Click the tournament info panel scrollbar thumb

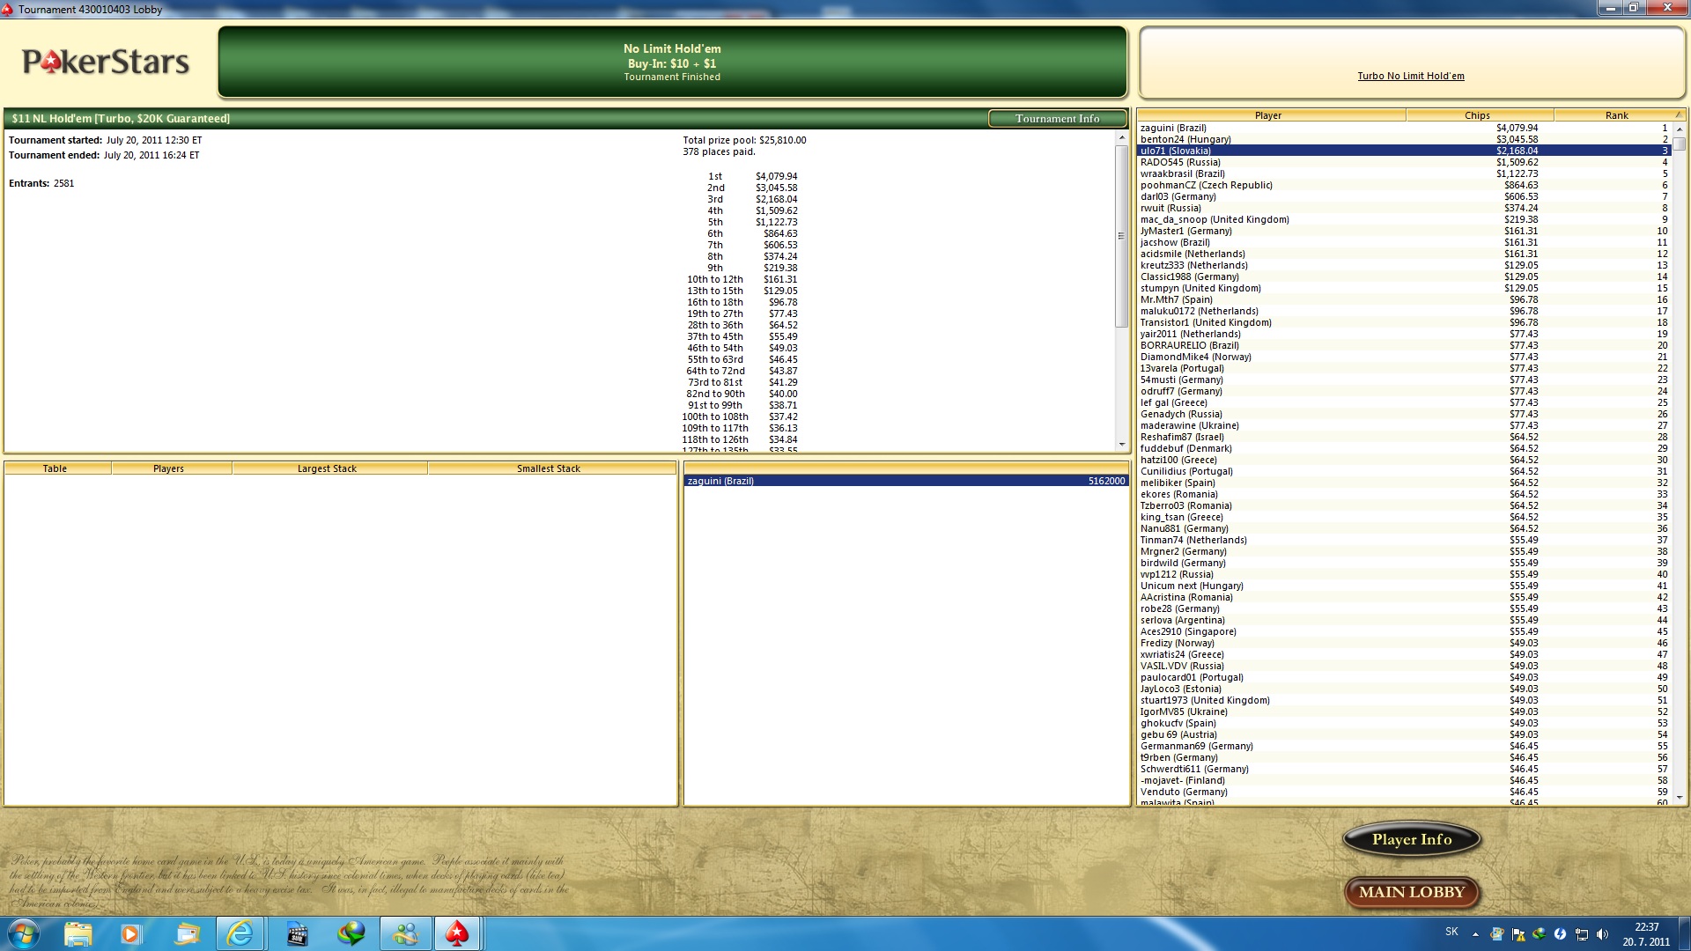click(x=1121, y=236)
